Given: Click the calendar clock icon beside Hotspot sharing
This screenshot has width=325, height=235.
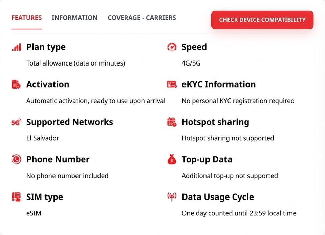Looking at the screenshot, I should click(172, 122).
